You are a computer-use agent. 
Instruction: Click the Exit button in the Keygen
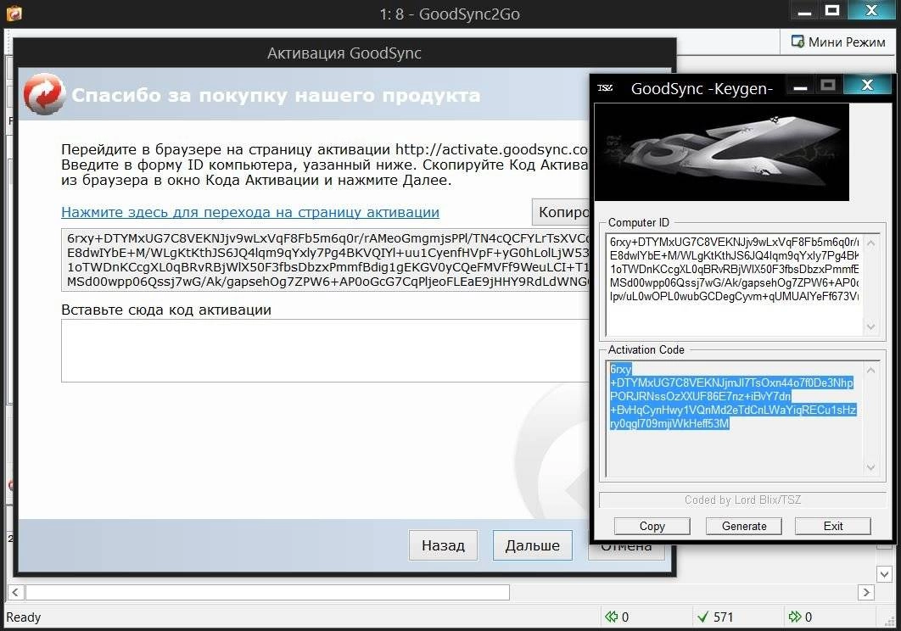tap(832, 526)
